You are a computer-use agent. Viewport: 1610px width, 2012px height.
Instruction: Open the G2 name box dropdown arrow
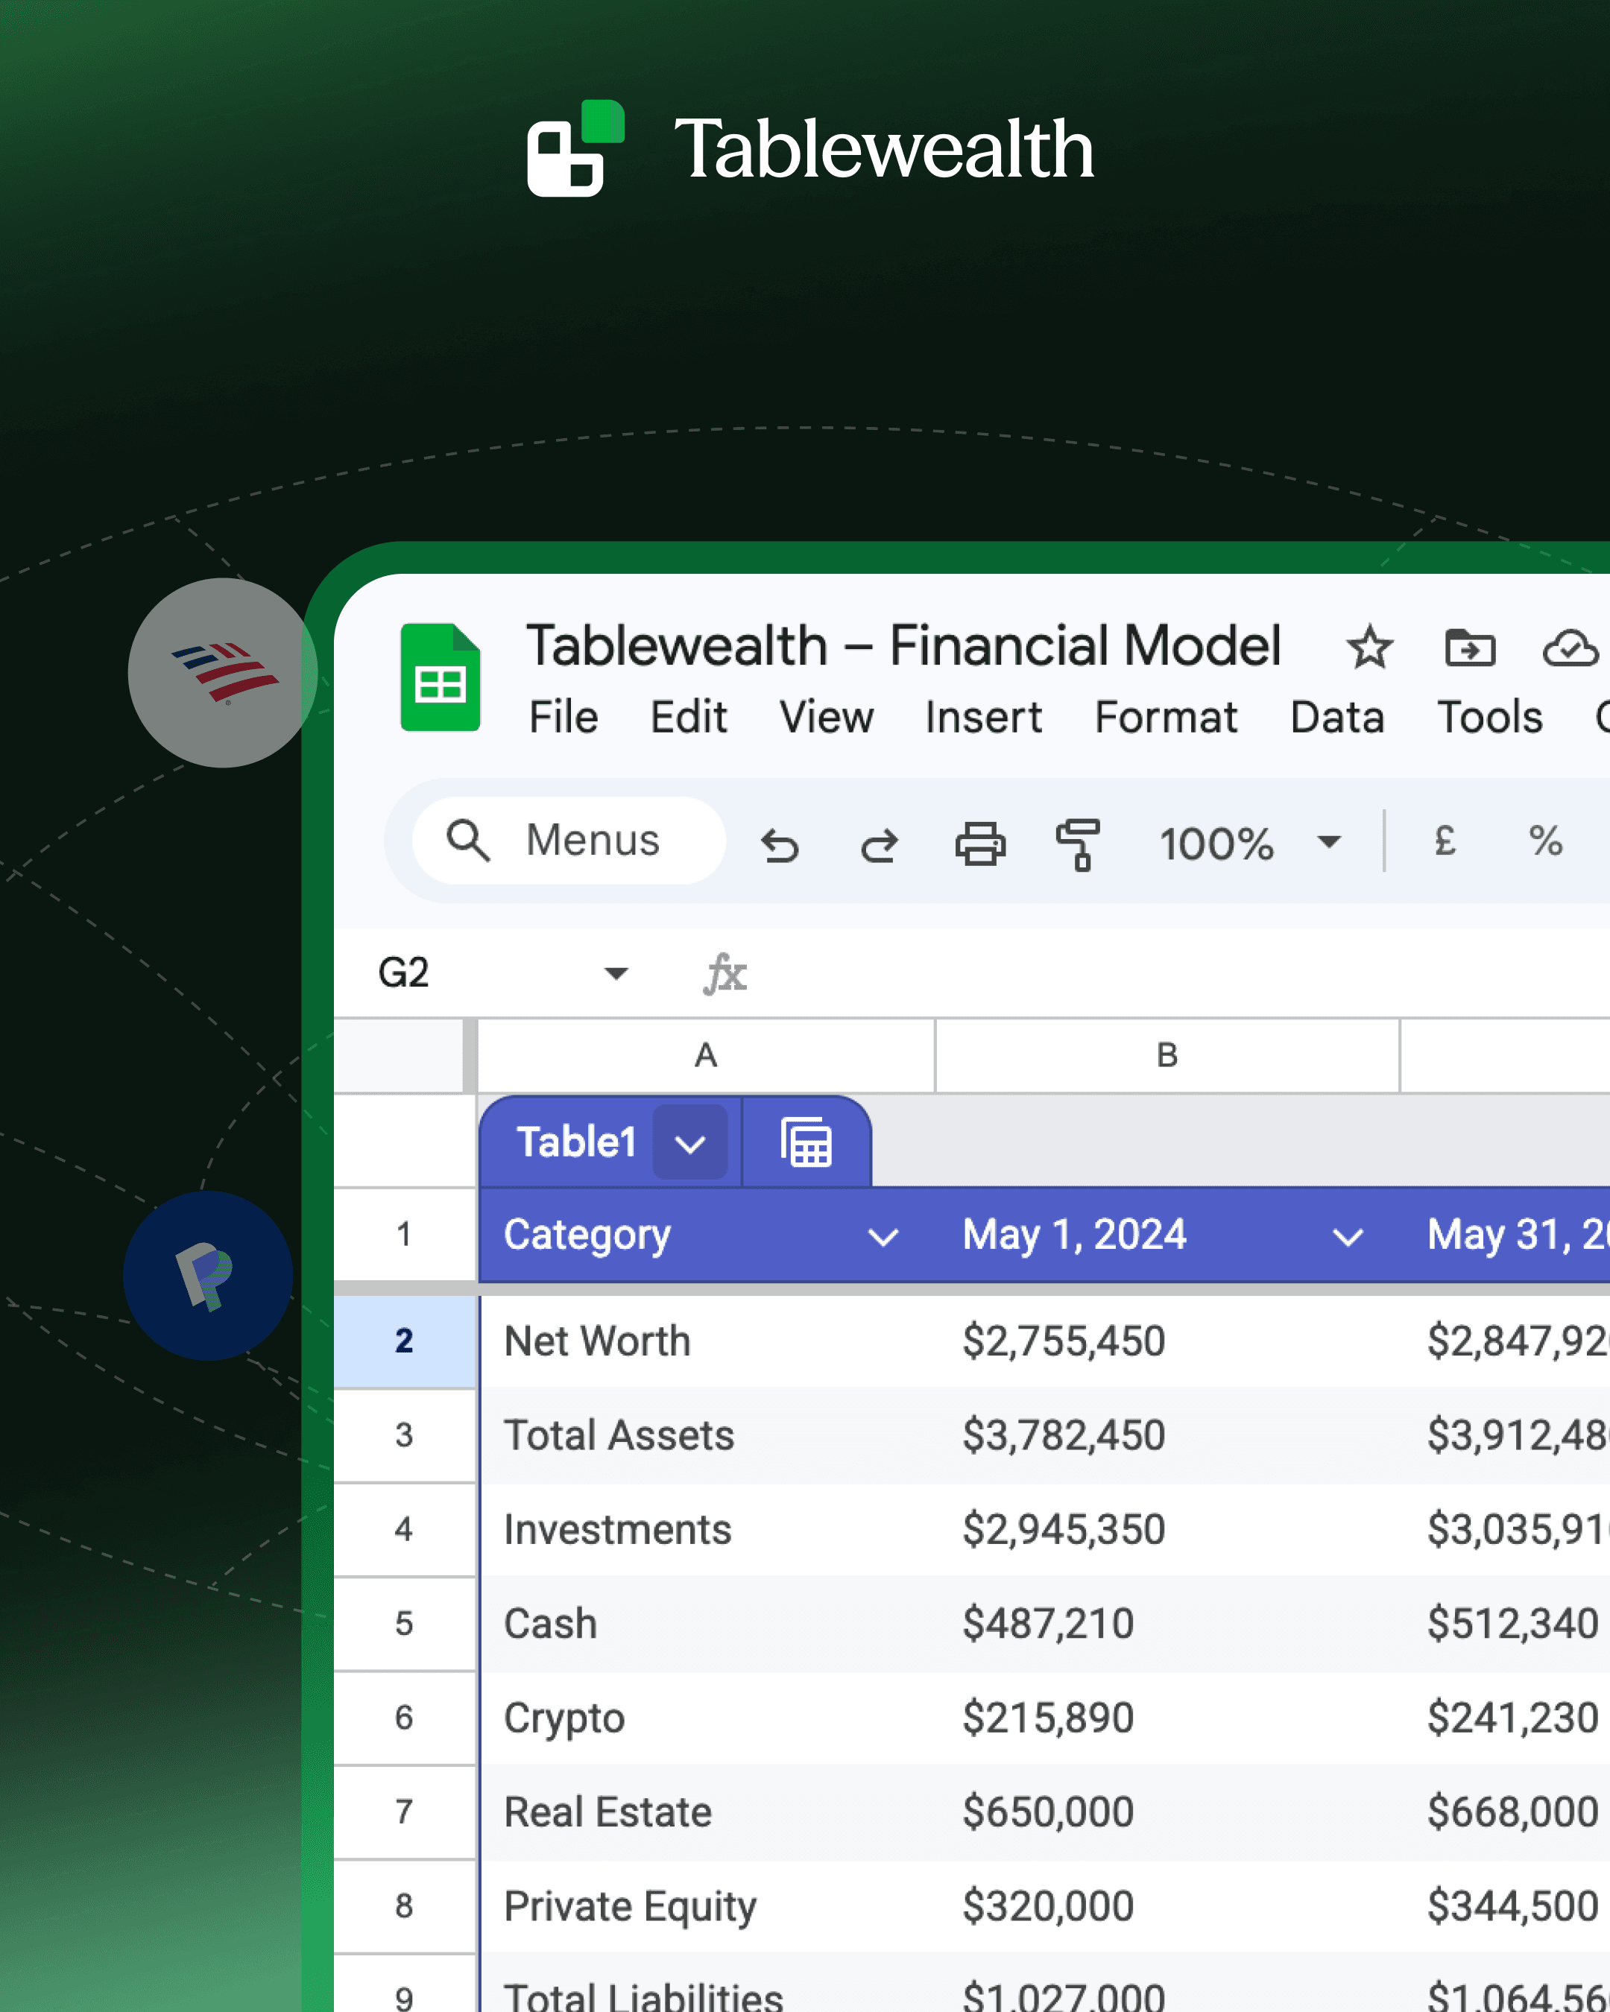pos(616,973)
